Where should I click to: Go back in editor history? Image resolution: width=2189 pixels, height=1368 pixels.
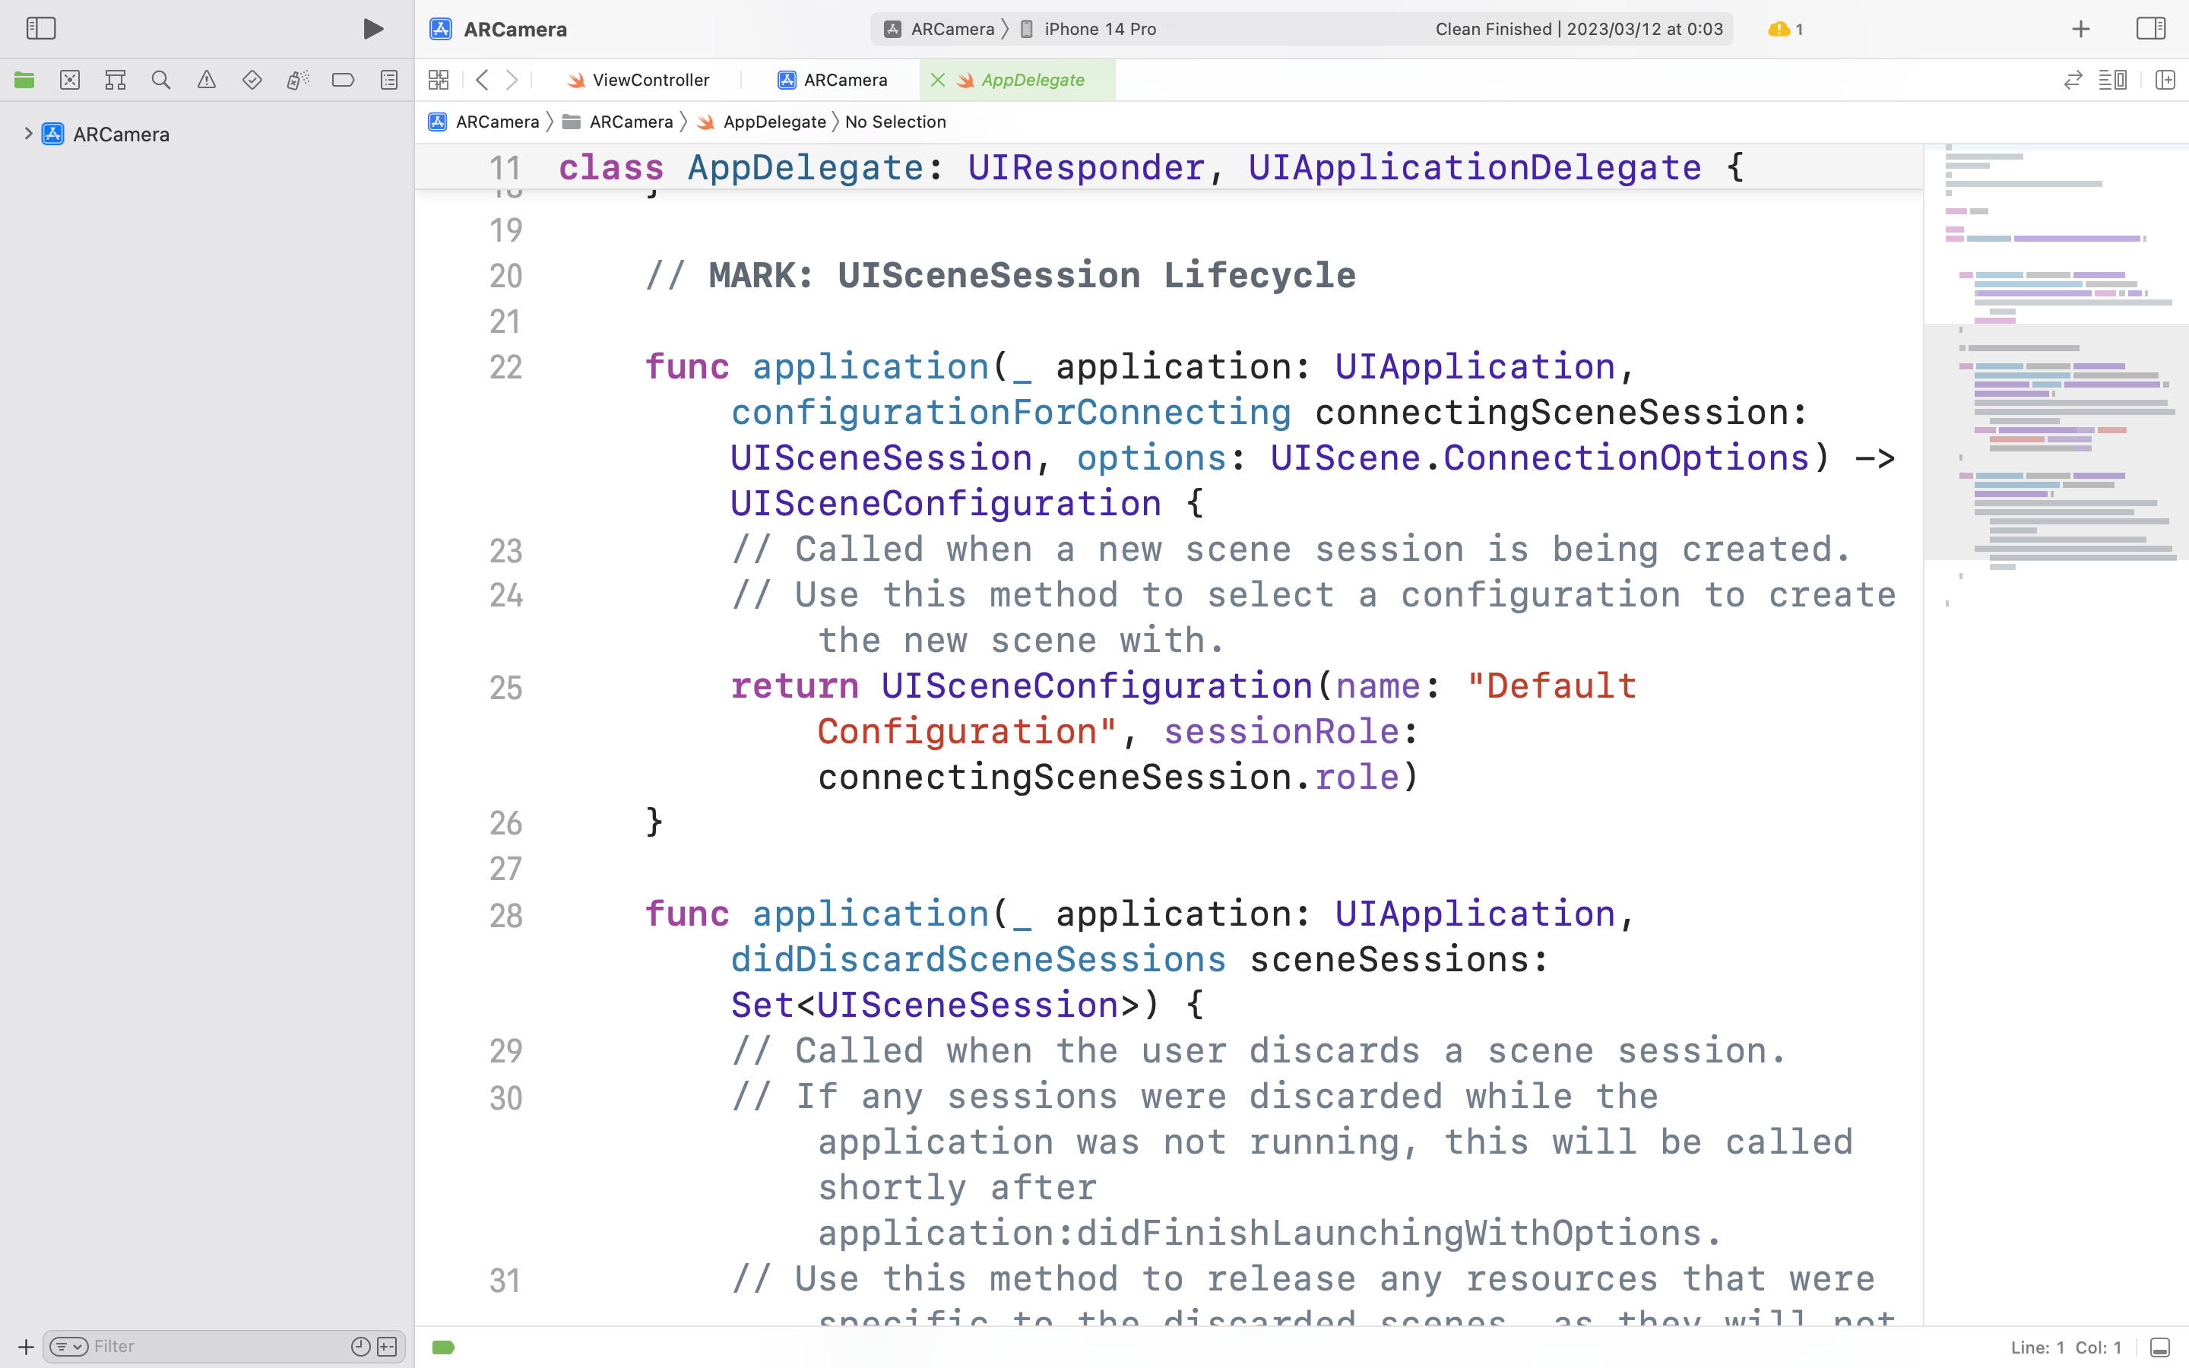pos(482,80)
